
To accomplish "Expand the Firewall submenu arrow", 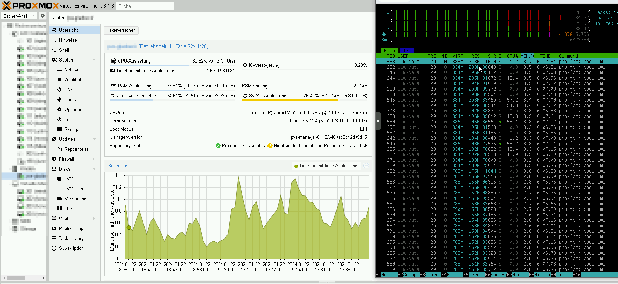I will pos(94,159).
